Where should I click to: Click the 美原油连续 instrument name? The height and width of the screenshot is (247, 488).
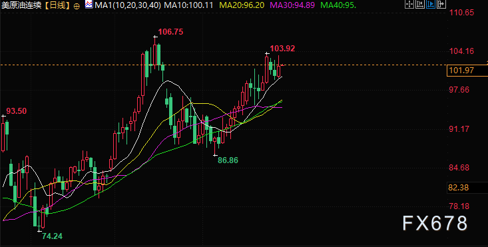21,5
